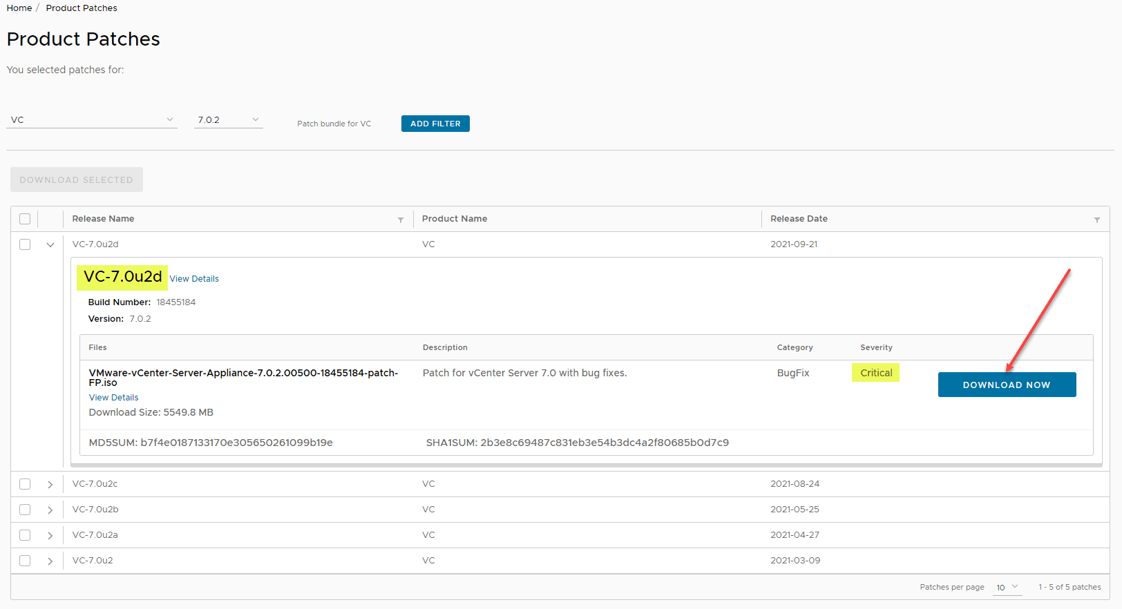Open View Details next to VC-7.0u2d heading

(194, 279)
